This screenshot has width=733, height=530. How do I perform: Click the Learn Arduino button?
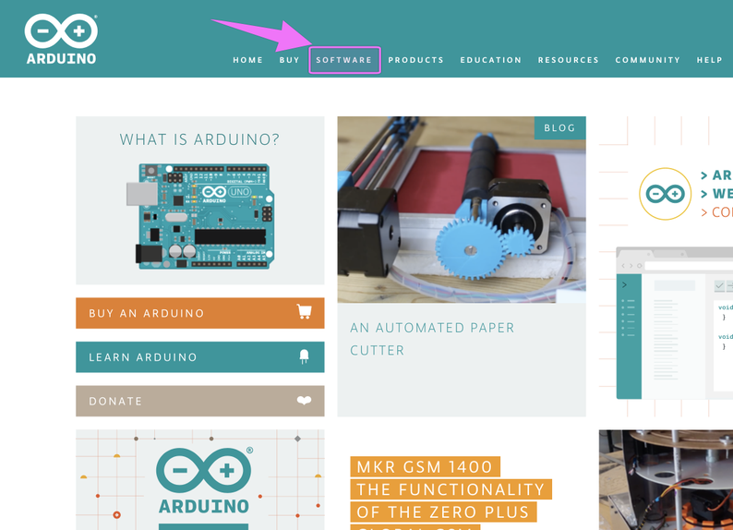click(x=200, y=356)
